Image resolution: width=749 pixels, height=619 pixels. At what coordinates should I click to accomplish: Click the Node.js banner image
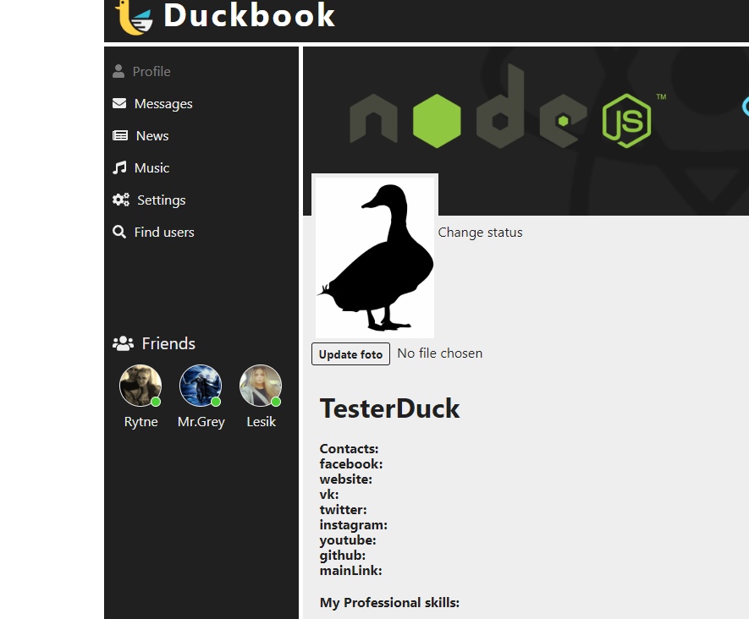tap(526, 131)
